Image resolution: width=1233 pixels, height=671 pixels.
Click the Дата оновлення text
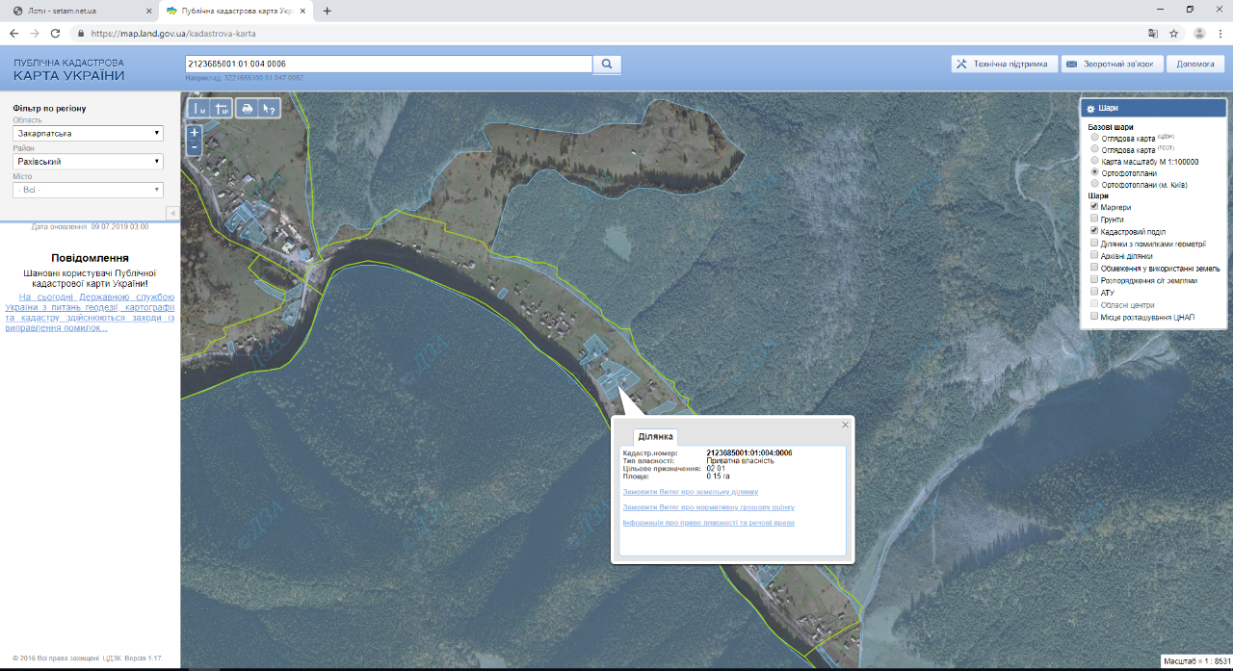pos(90,226)
